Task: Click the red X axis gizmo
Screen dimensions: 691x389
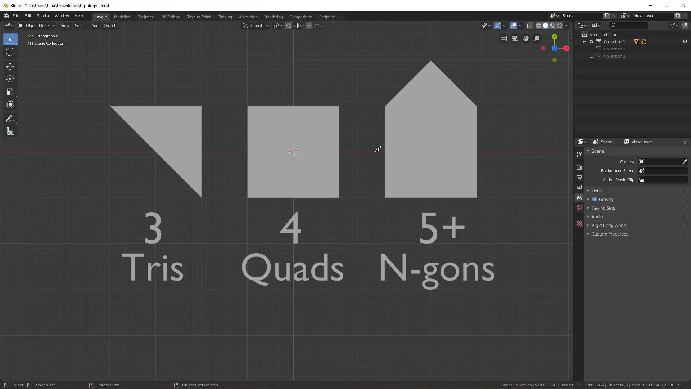Action: (566, 48)
